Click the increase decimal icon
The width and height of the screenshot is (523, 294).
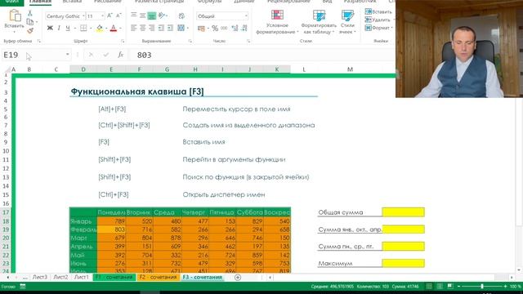(235, 29)
